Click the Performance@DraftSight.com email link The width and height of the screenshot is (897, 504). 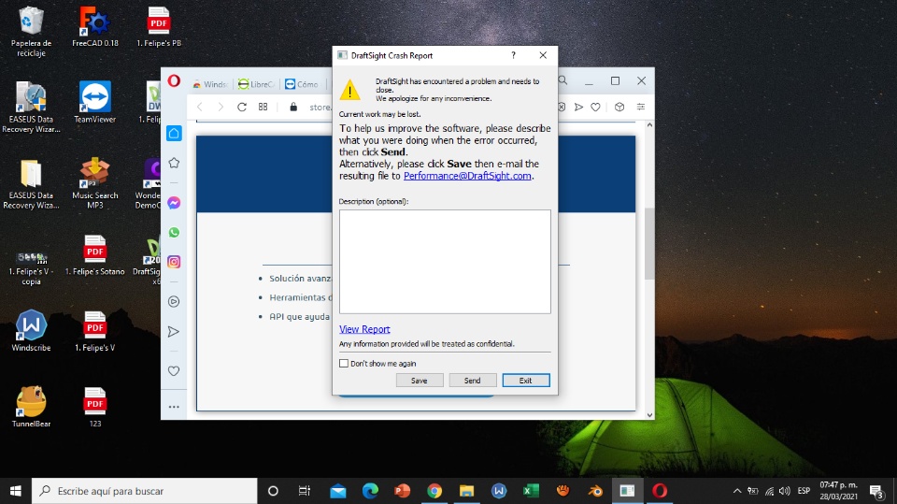[467, 176]
